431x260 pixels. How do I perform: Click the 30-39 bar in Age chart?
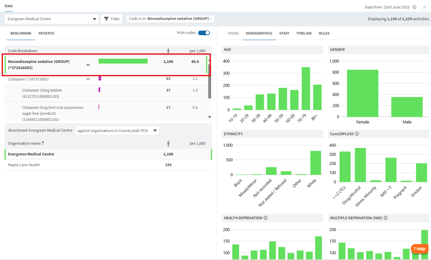tap(260, 102)
